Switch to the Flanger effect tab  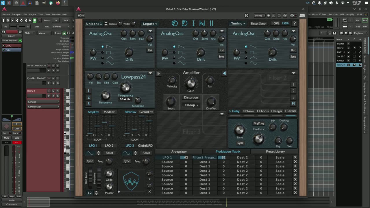click(x=277, y=111)
